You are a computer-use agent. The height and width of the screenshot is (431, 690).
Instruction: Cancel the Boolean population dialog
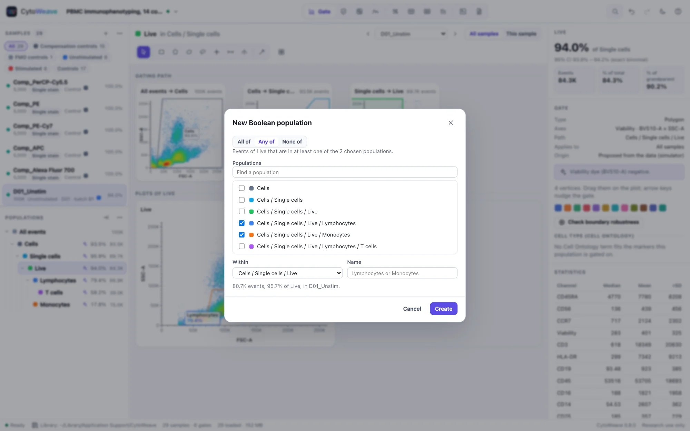pos(412,309)
